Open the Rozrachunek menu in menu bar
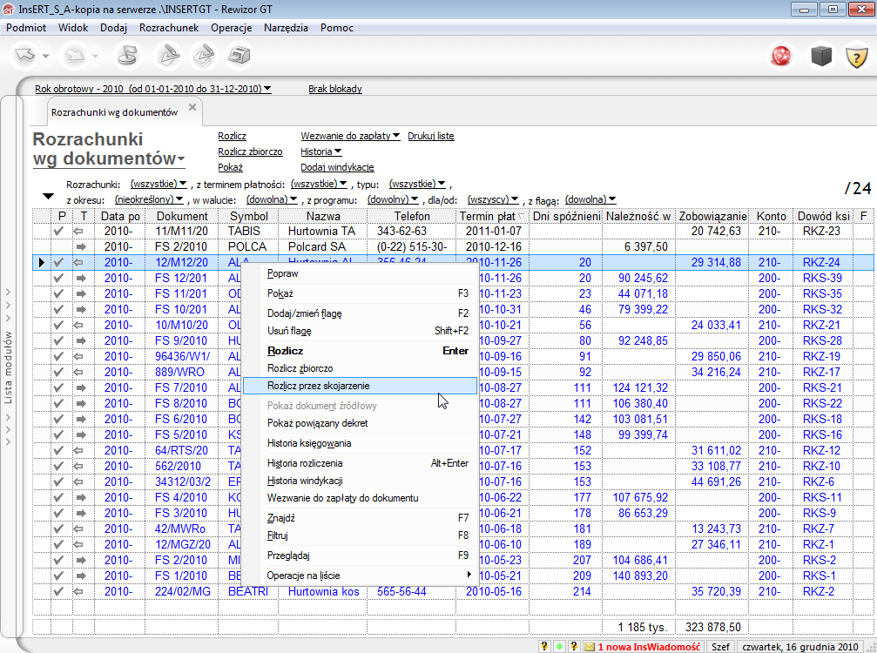 pos(169,28)
